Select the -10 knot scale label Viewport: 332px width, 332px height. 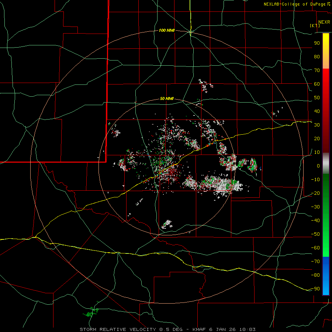(315, 180)
